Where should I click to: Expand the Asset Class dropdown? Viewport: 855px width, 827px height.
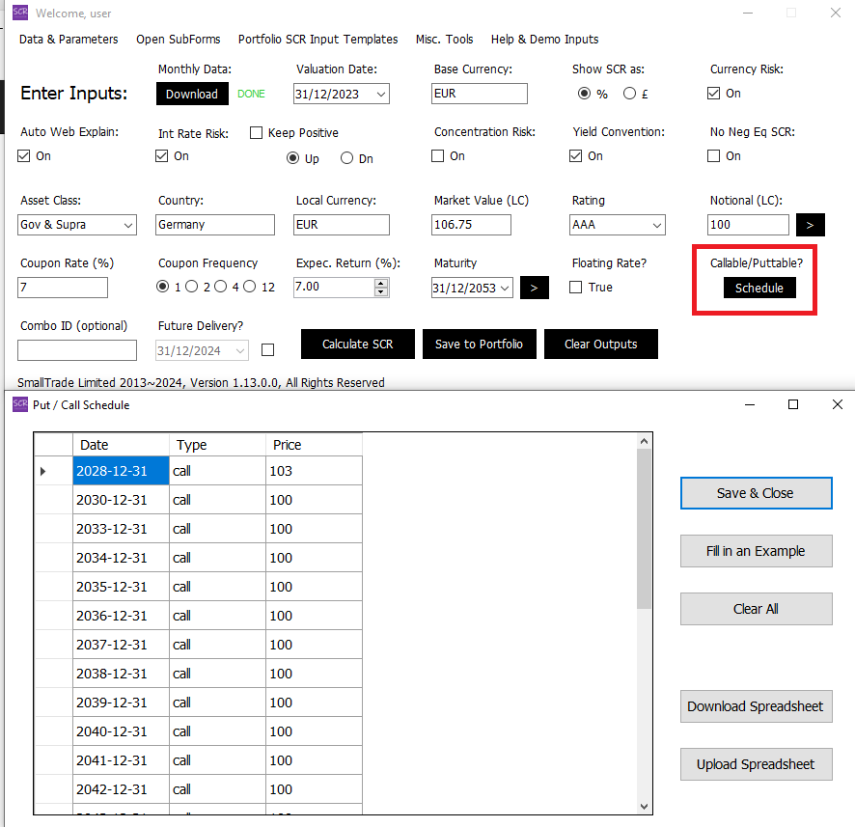(128, 225)
